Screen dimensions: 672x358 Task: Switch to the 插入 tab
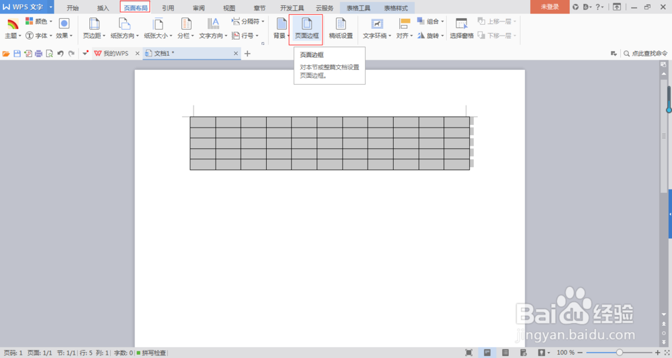pyautogui.click(x=103, y=7)
